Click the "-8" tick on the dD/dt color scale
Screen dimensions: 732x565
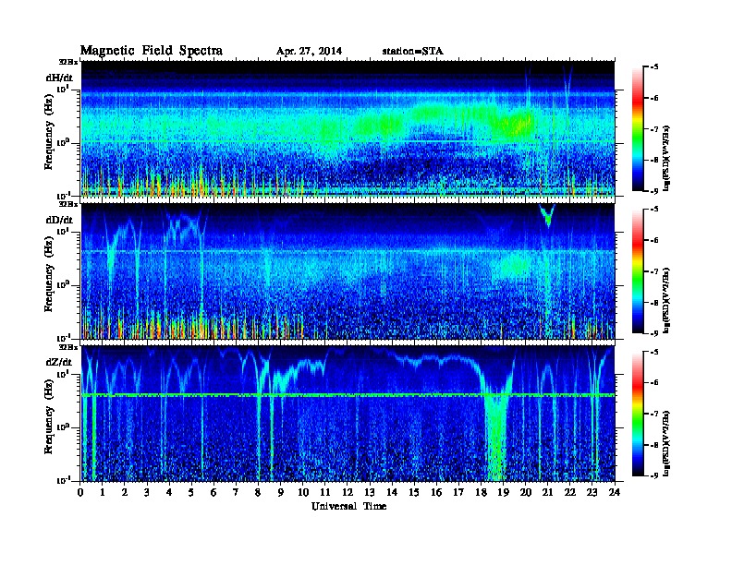[654, 302]
